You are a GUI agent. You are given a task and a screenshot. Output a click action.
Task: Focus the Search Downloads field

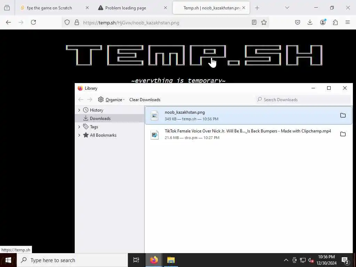303,99
